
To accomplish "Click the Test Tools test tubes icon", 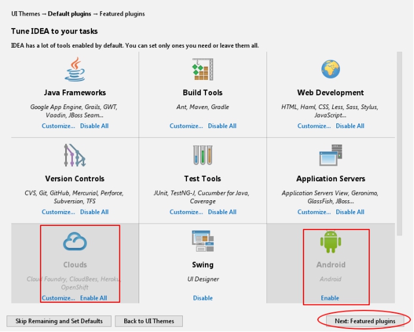I will pos(203,155).
